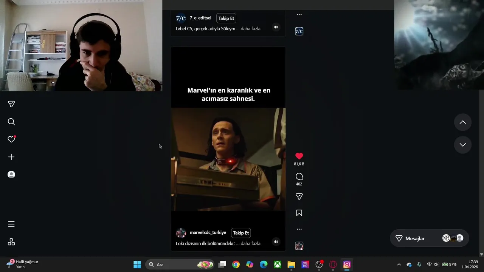Open comments on the Loki reel
This screenshot has width=484, height=272.
[299, 176]
